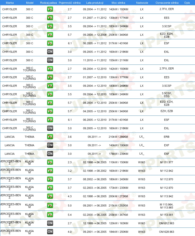This screenshot has width=195, height=236.
Task: Click the Model column header
Action: 30,3
